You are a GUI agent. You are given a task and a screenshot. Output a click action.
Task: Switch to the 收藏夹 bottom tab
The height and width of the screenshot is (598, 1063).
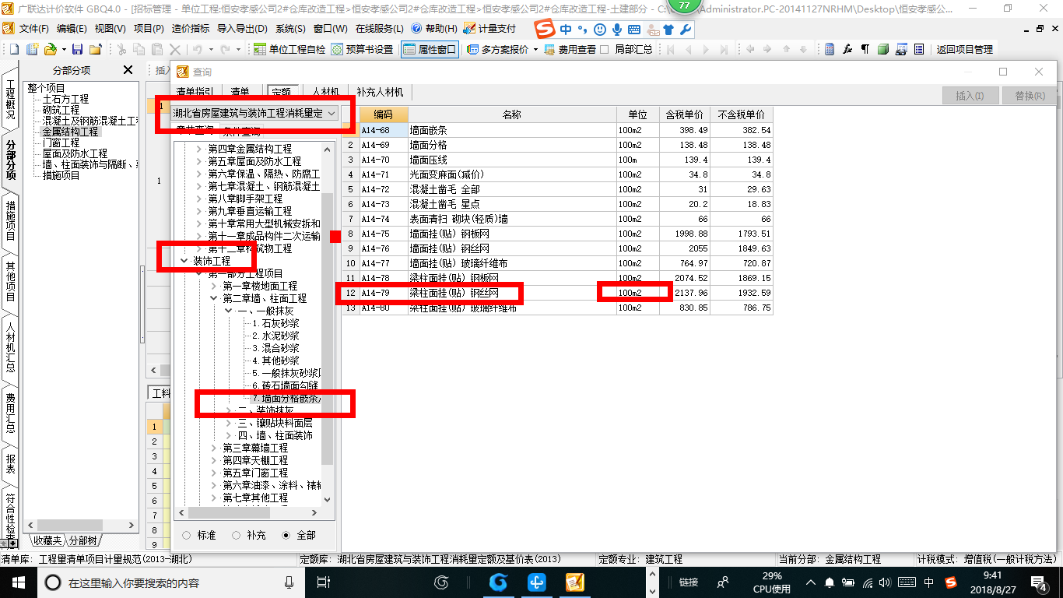[46, 540]
